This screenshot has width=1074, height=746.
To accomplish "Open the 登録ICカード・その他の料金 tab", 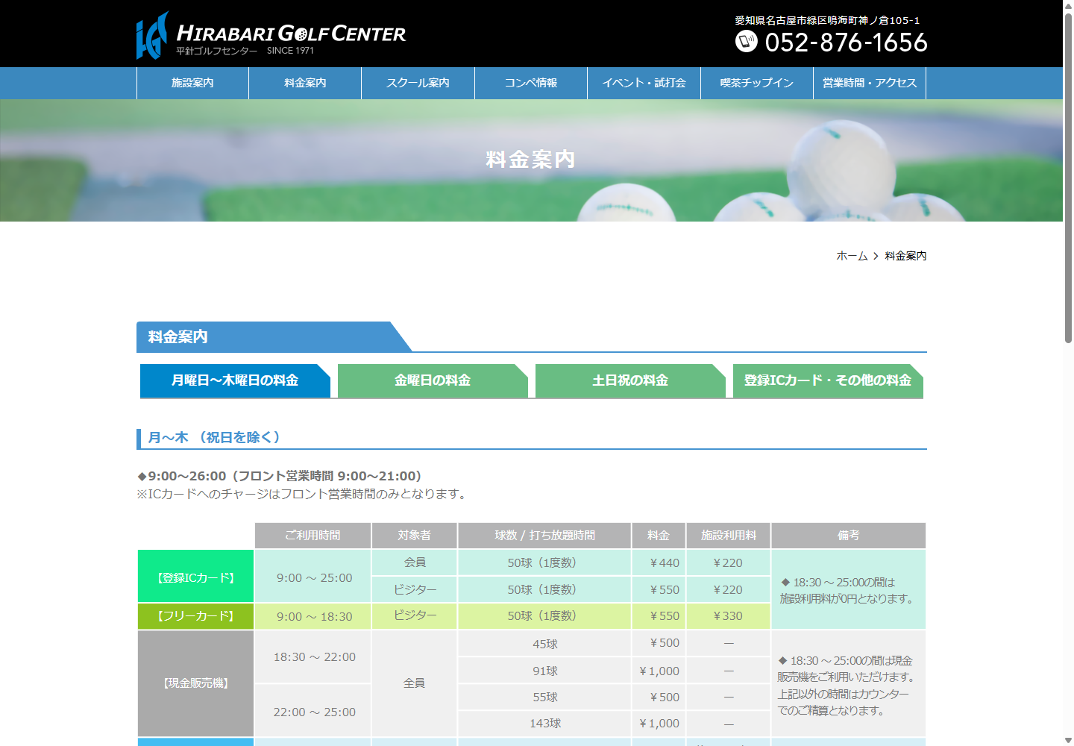I will coord(828,380).
